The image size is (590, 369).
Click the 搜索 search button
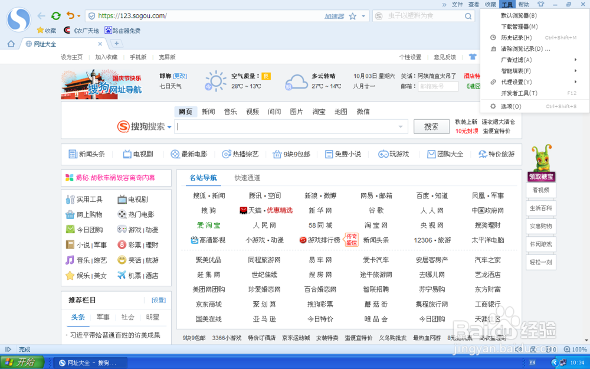tap(431, 126)
